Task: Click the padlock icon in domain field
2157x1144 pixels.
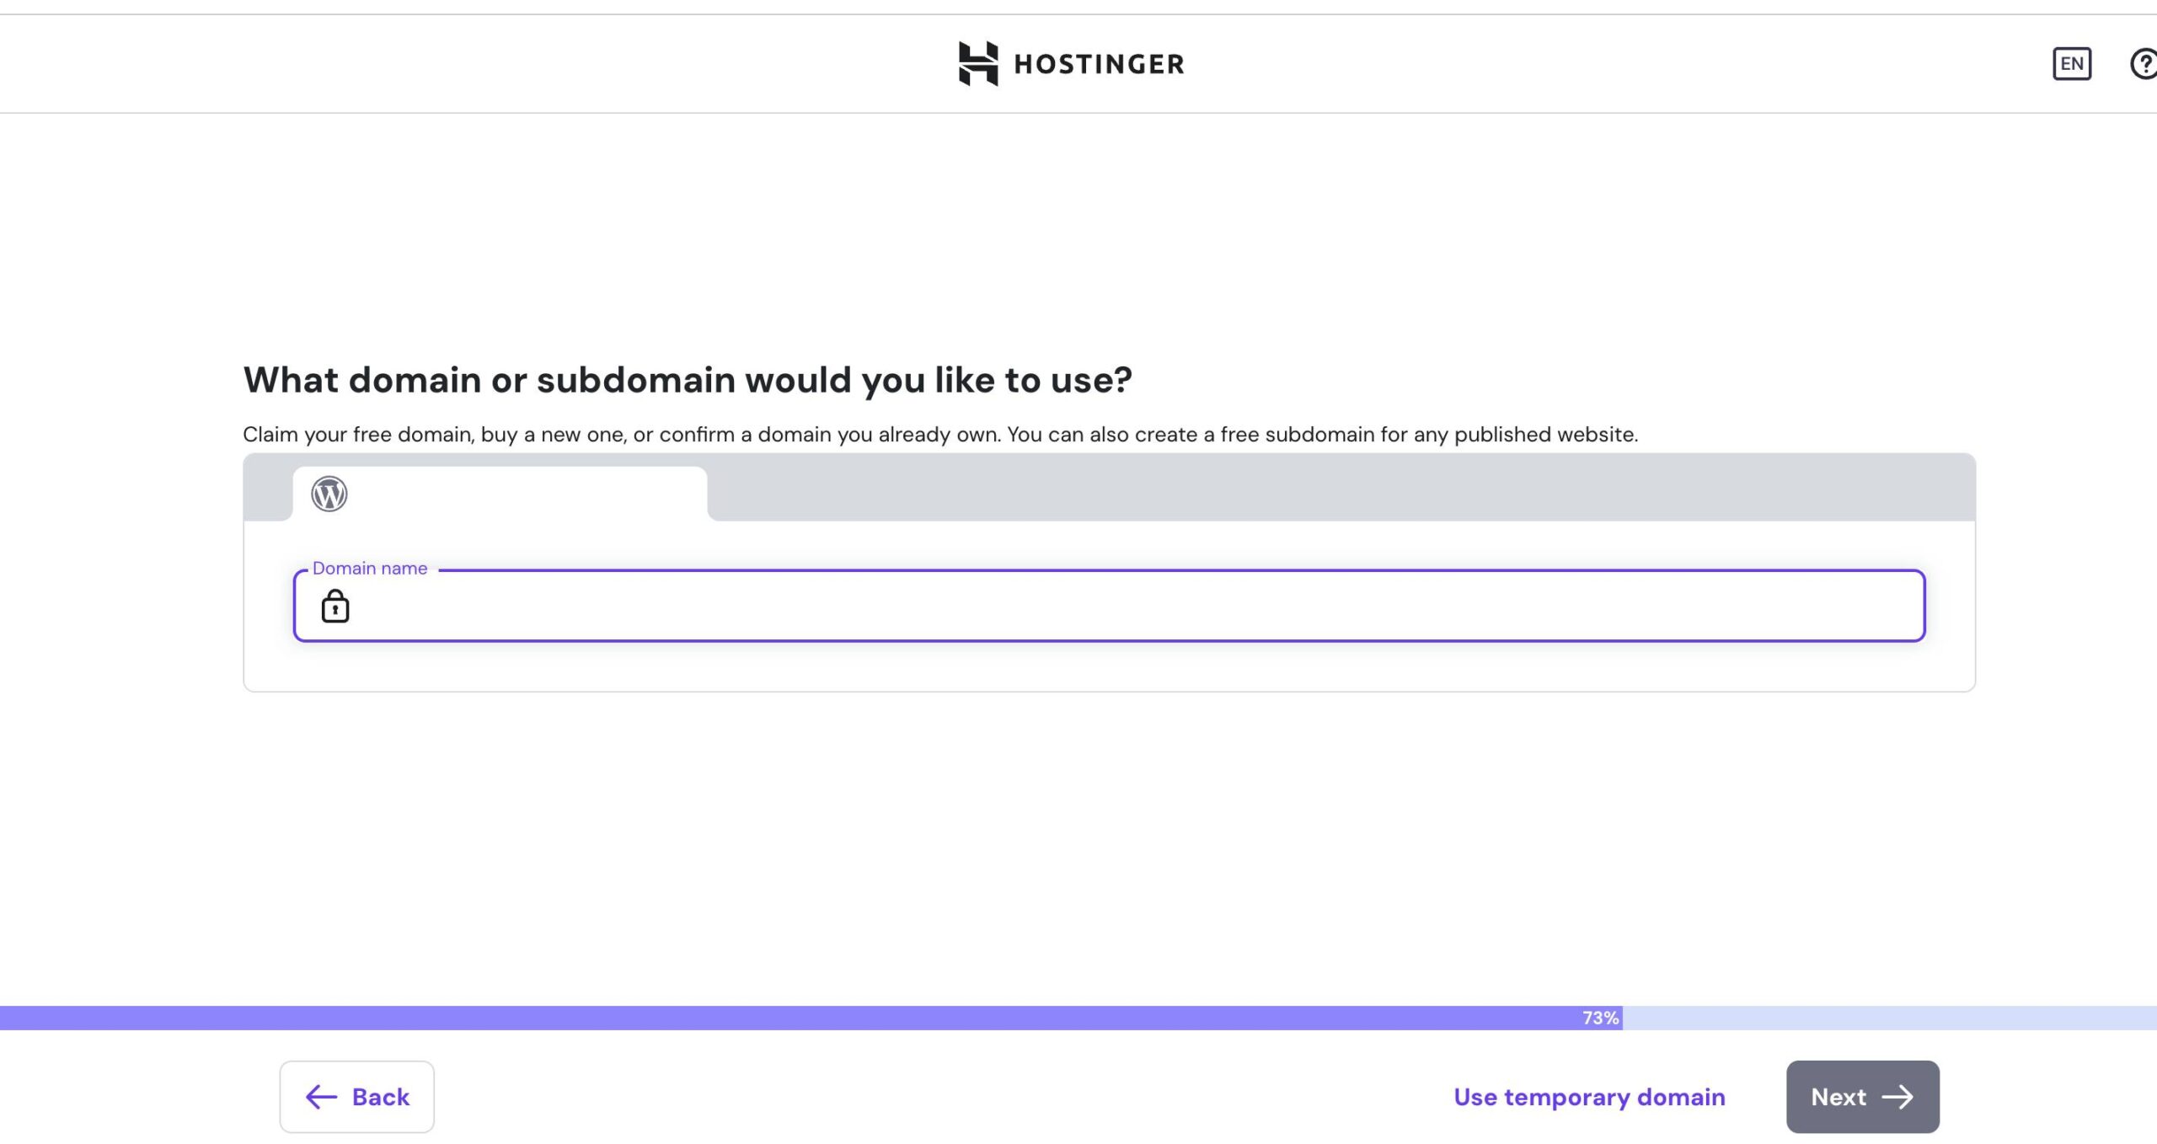Action: tap(335, 606)
